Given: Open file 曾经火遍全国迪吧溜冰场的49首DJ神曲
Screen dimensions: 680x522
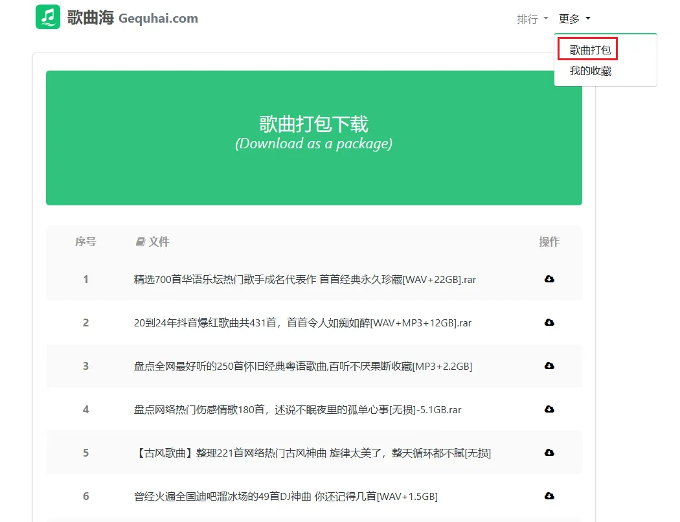Looking at the screenshot, I should click(286, 497).
